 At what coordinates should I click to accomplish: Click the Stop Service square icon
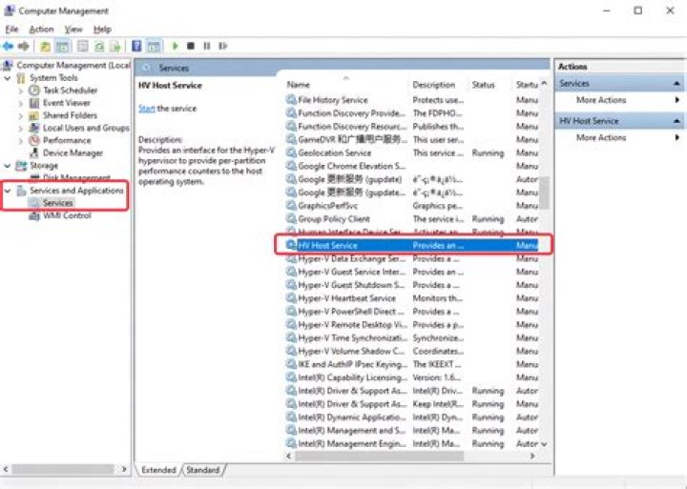click(x=191, y=46)
